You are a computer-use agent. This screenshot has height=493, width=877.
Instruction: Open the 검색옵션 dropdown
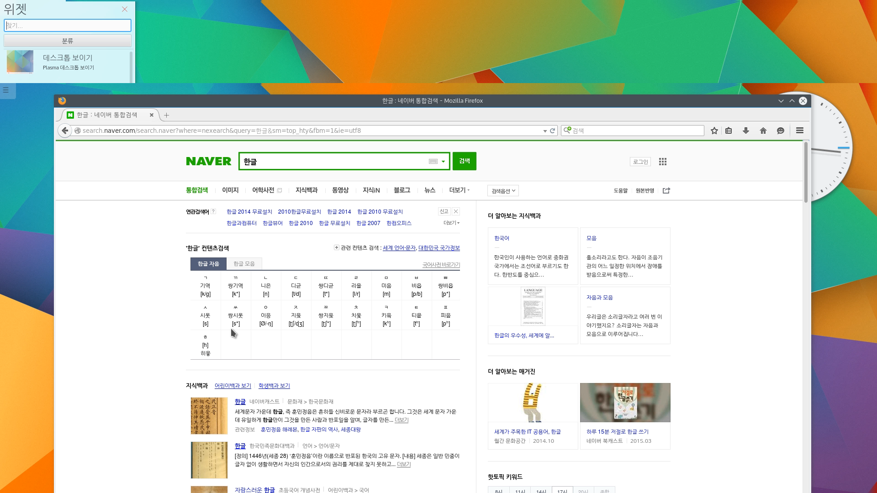pyautogui.click(x=503, y=191)
